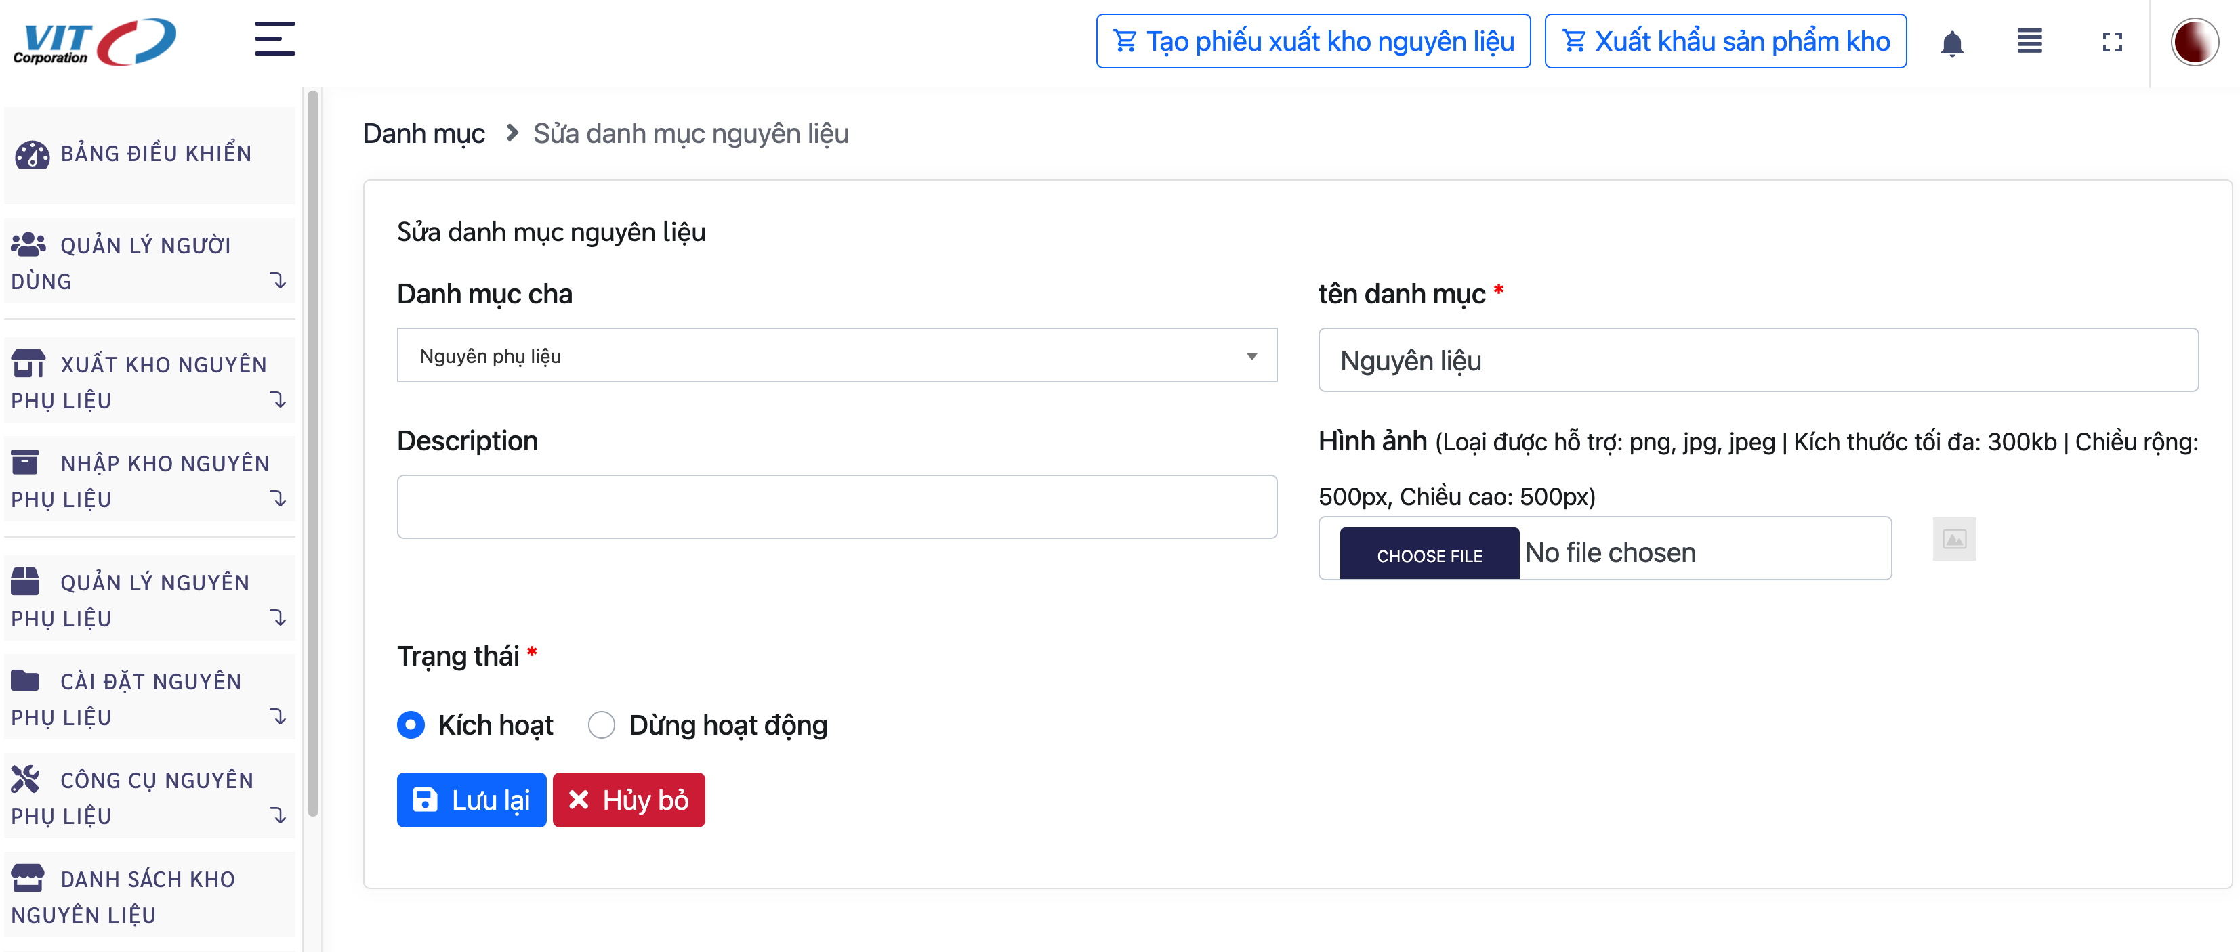Image resolution: width=2240 pixels, height=952 pixels.
Task: Click the sidebar vertical scrollbar
Action: coord(312,452)
